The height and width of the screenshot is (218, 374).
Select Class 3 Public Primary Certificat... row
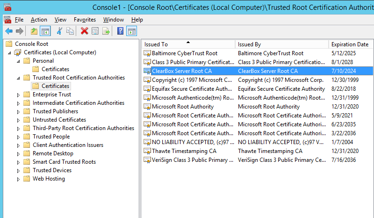258,62
